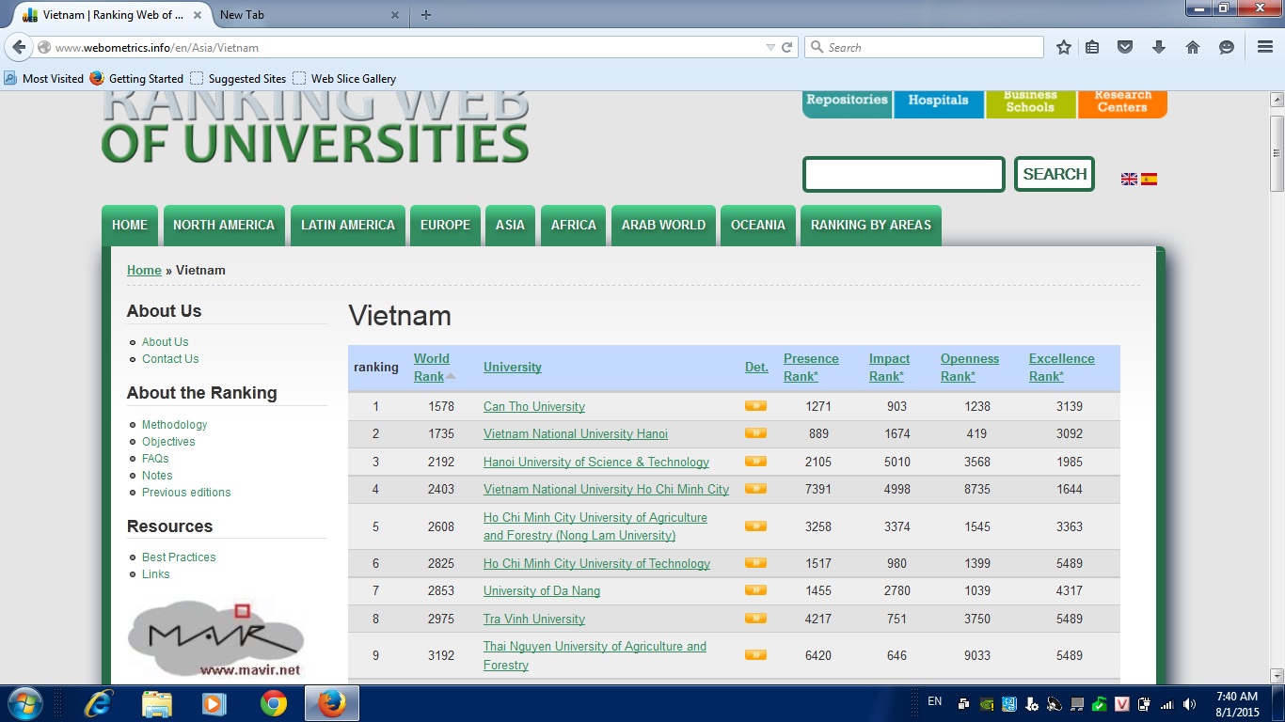
Task: Open the Hello chat smiley icon
Action: (x=1226, y=47)
